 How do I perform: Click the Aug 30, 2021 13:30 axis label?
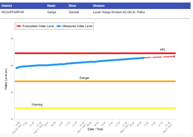coord(17,127)
